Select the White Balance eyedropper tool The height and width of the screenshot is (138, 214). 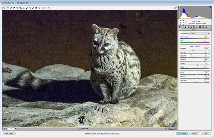(11, 8)
